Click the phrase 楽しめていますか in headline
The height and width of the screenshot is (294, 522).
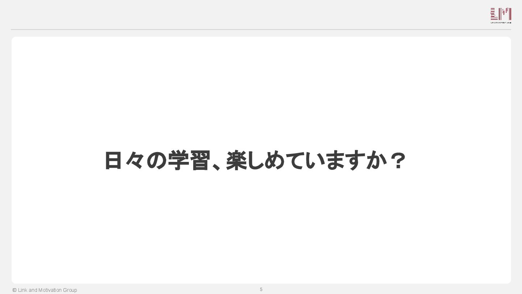tap(306, 160)
